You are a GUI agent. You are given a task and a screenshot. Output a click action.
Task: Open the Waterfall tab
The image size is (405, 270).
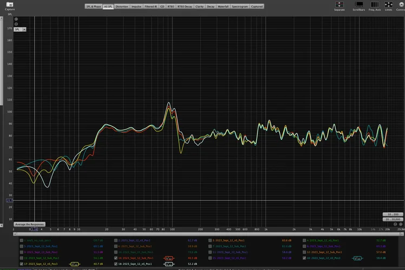[223, 6]
